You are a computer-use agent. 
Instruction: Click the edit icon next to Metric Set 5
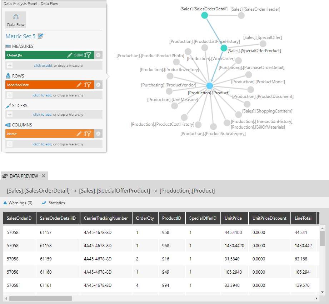coord(41,36)
